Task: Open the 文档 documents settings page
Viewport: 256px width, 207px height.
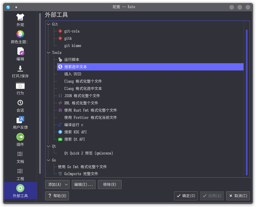Action: [20, 157]
